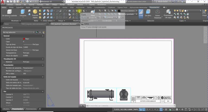Toggle PAPEL model/paper space button
Viewport: 208px width, 112px height.
[136, 110]
